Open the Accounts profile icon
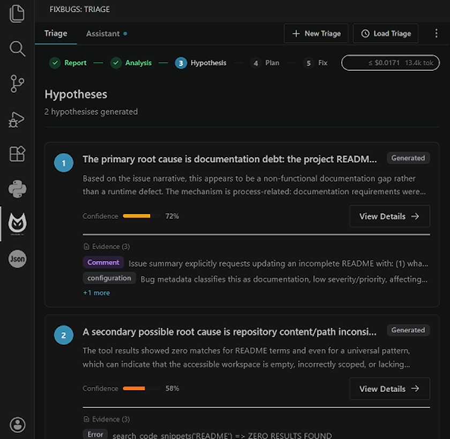Viewport: 450px width, 439px height. [17, 425]
